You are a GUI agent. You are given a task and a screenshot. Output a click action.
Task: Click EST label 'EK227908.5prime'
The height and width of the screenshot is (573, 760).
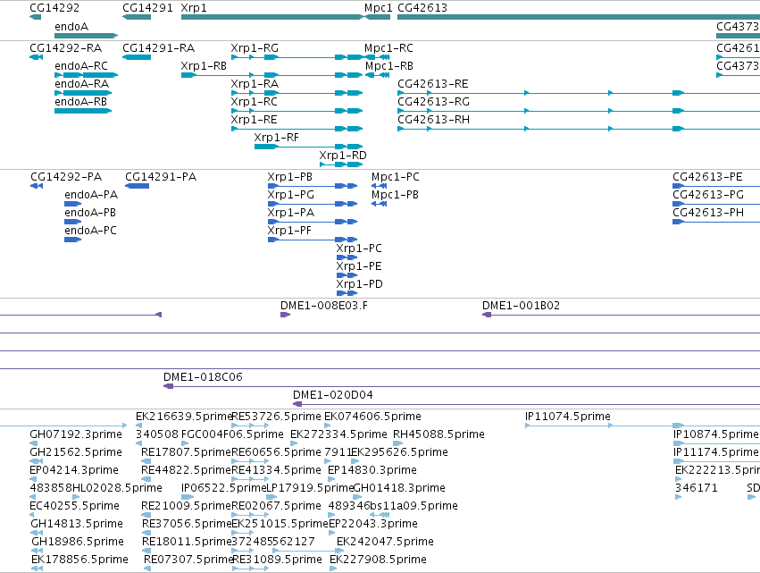(378, 560)
